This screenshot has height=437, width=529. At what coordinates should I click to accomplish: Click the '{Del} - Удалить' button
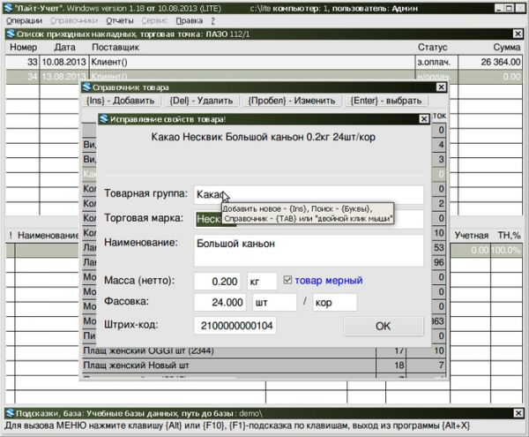[202, 102]
